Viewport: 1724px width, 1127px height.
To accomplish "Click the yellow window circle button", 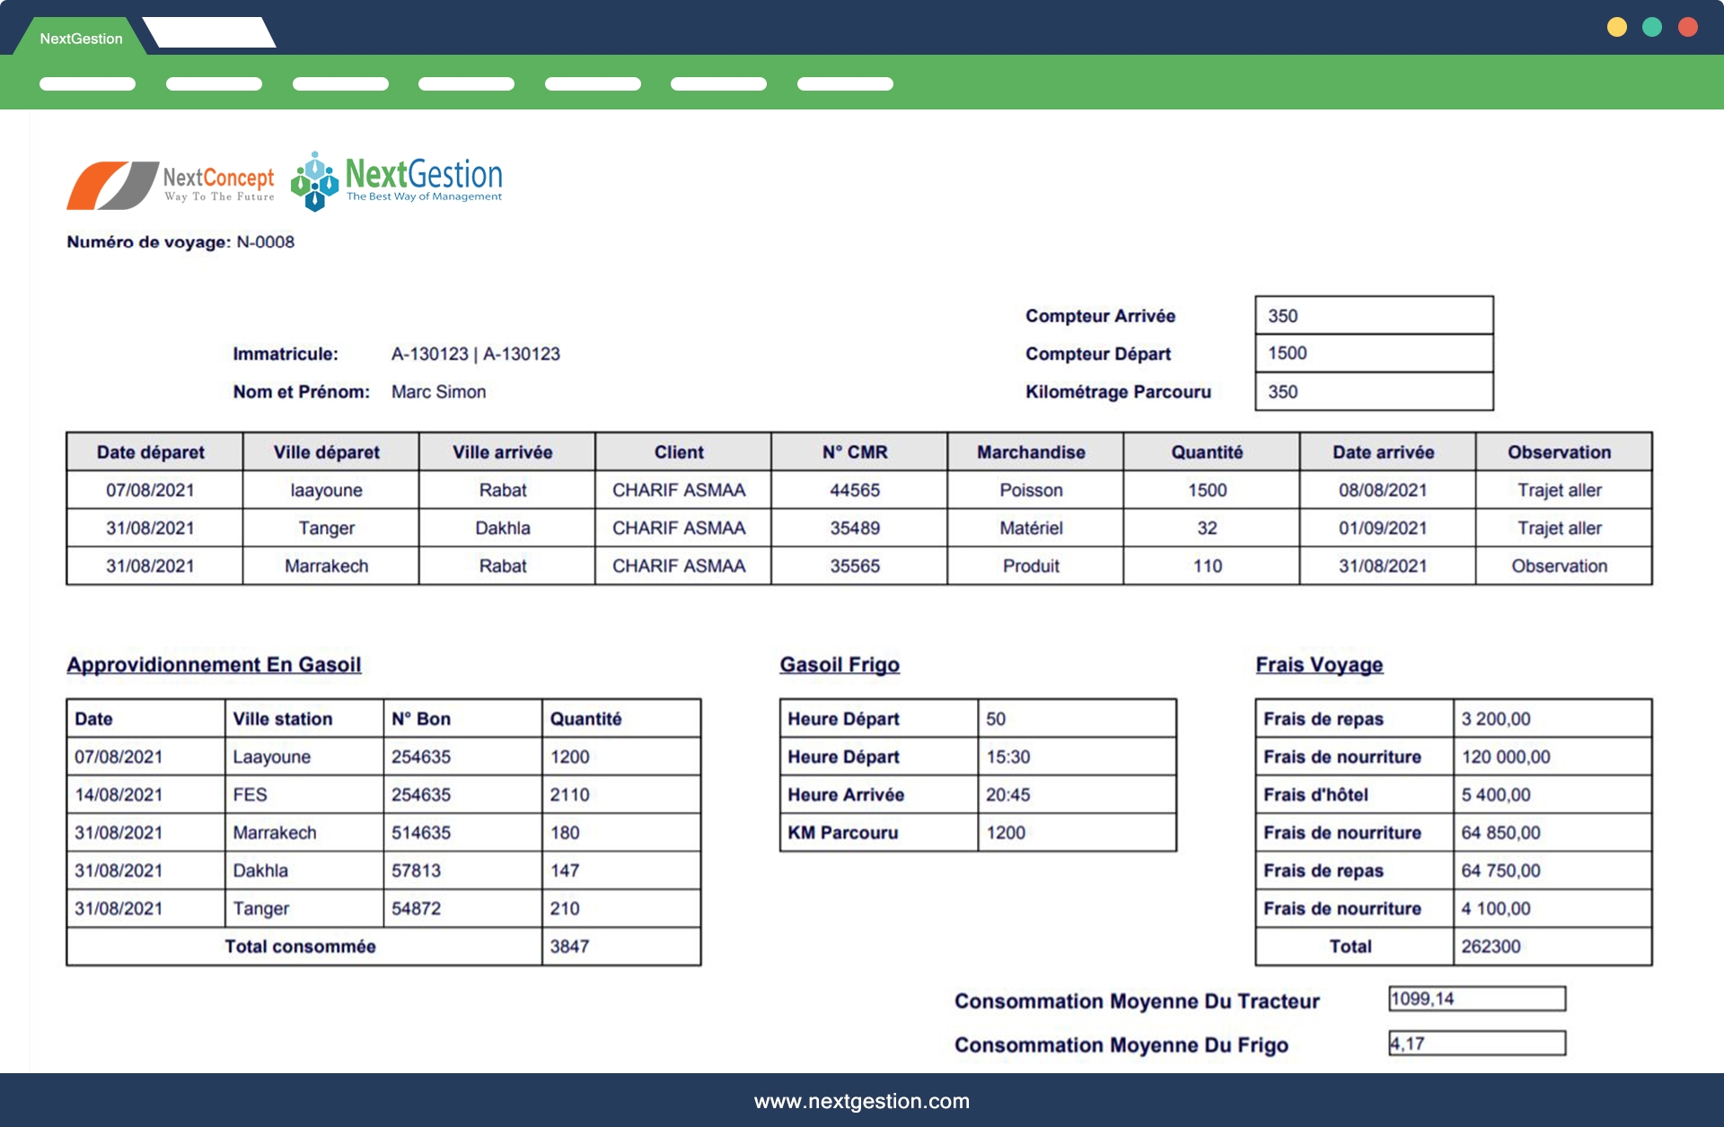I will pos(1616,27).
